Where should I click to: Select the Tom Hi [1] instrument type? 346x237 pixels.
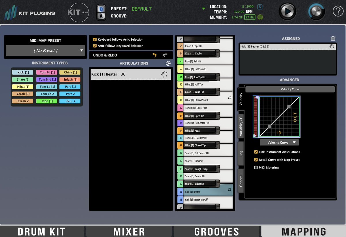[x=46, y=72]
